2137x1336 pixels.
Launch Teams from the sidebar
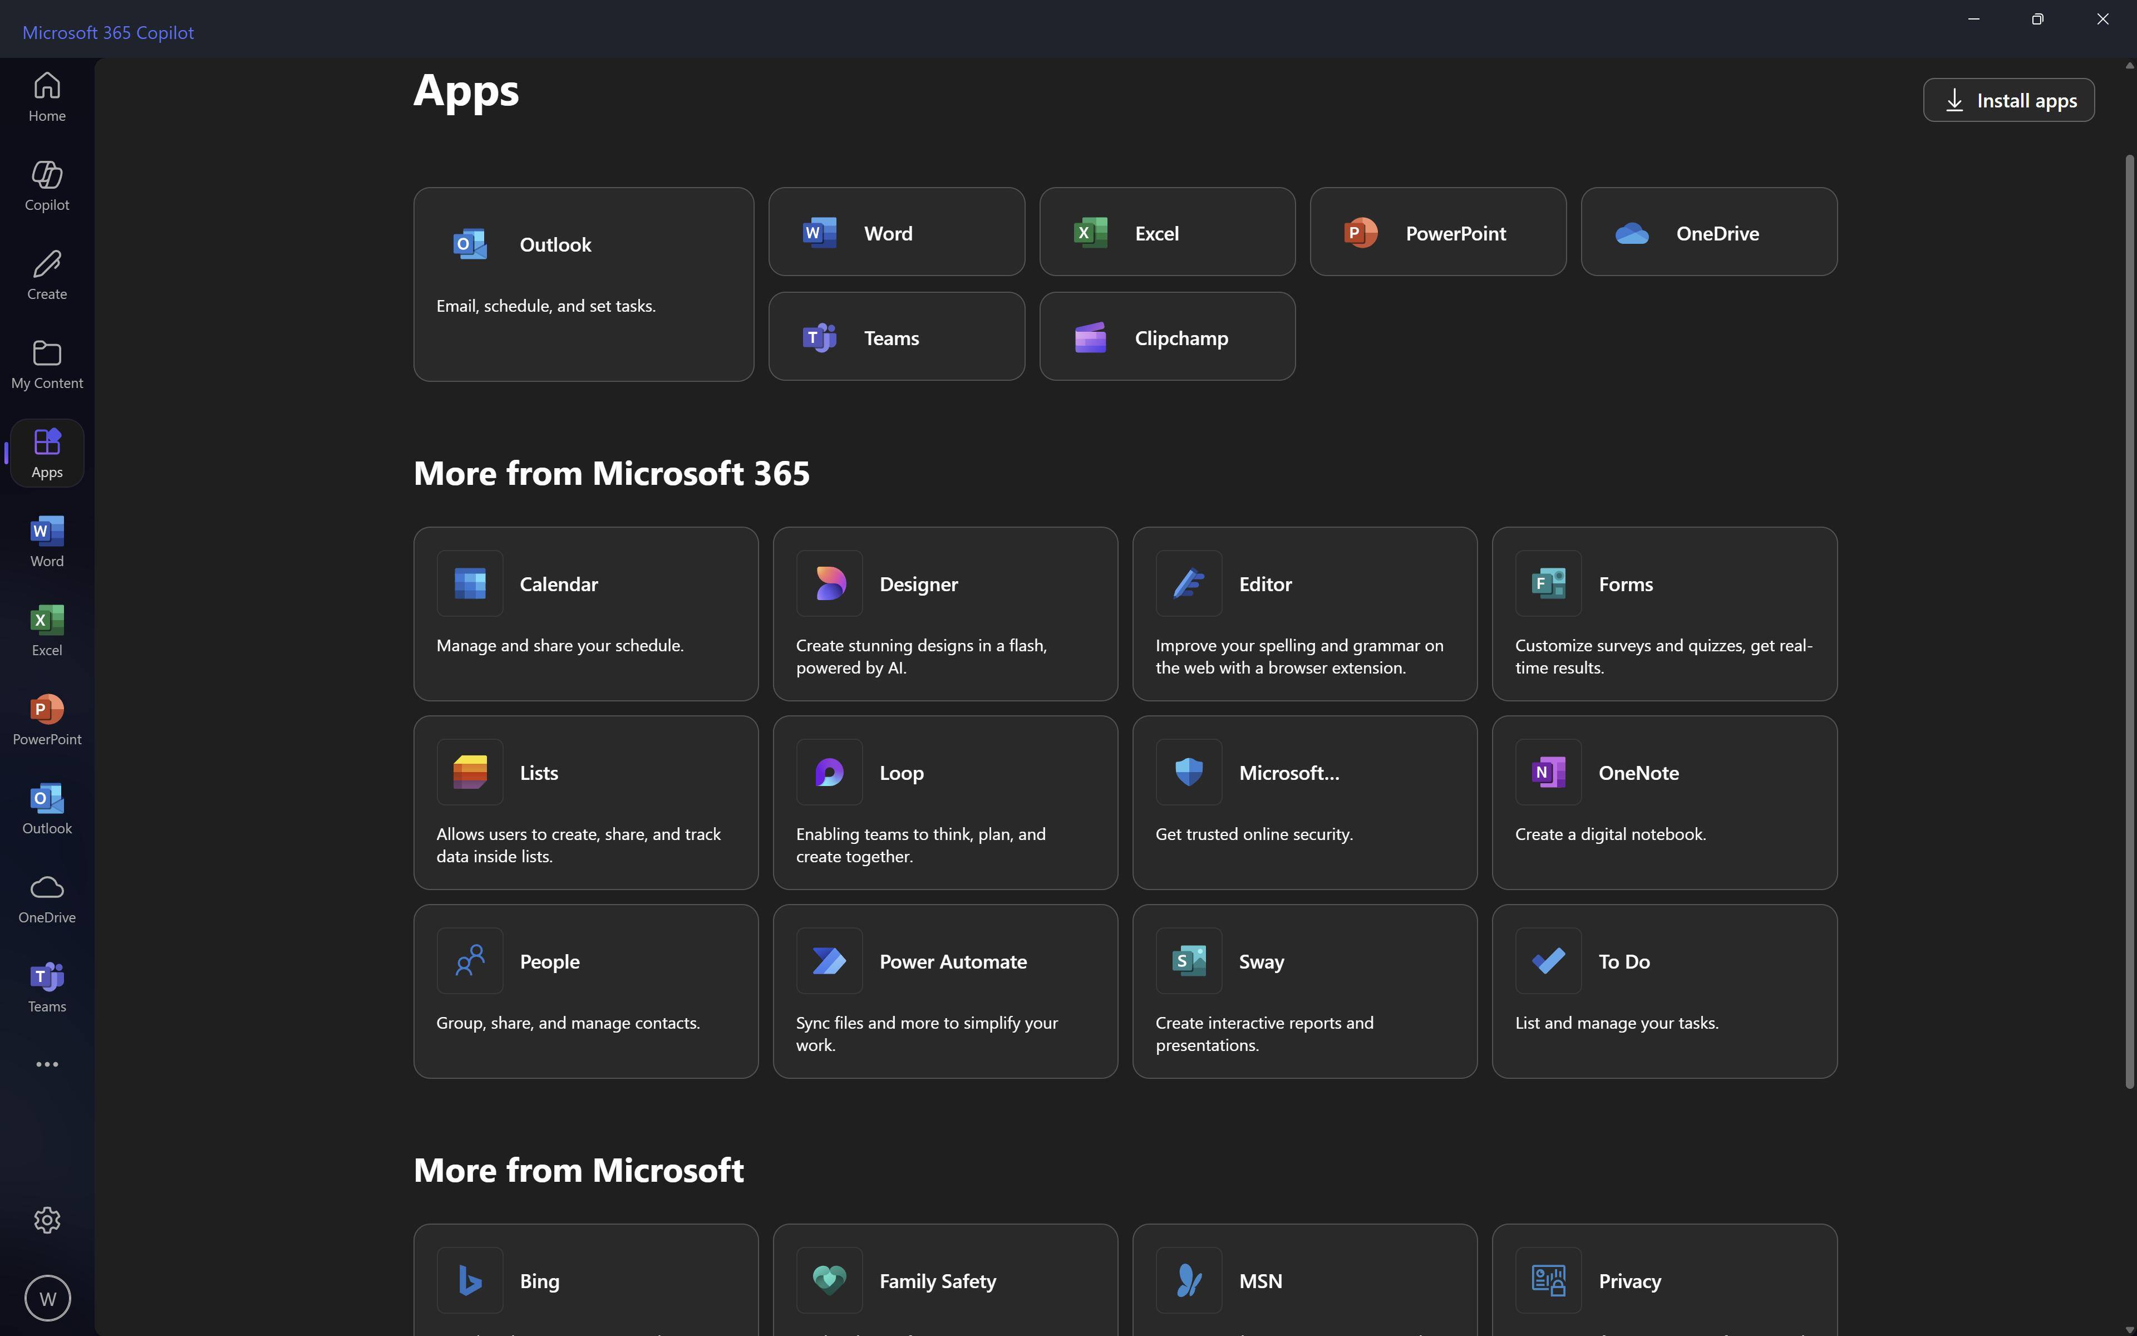click(x=47, y=987)
